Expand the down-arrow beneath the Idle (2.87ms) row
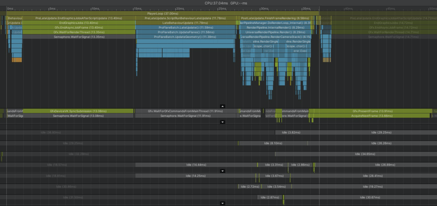The width and height of the screenshot is (437, 206). (x=223, y=203)
